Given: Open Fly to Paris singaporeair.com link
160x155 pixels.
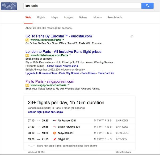Looking at the screenshot, I should [50, 81].
